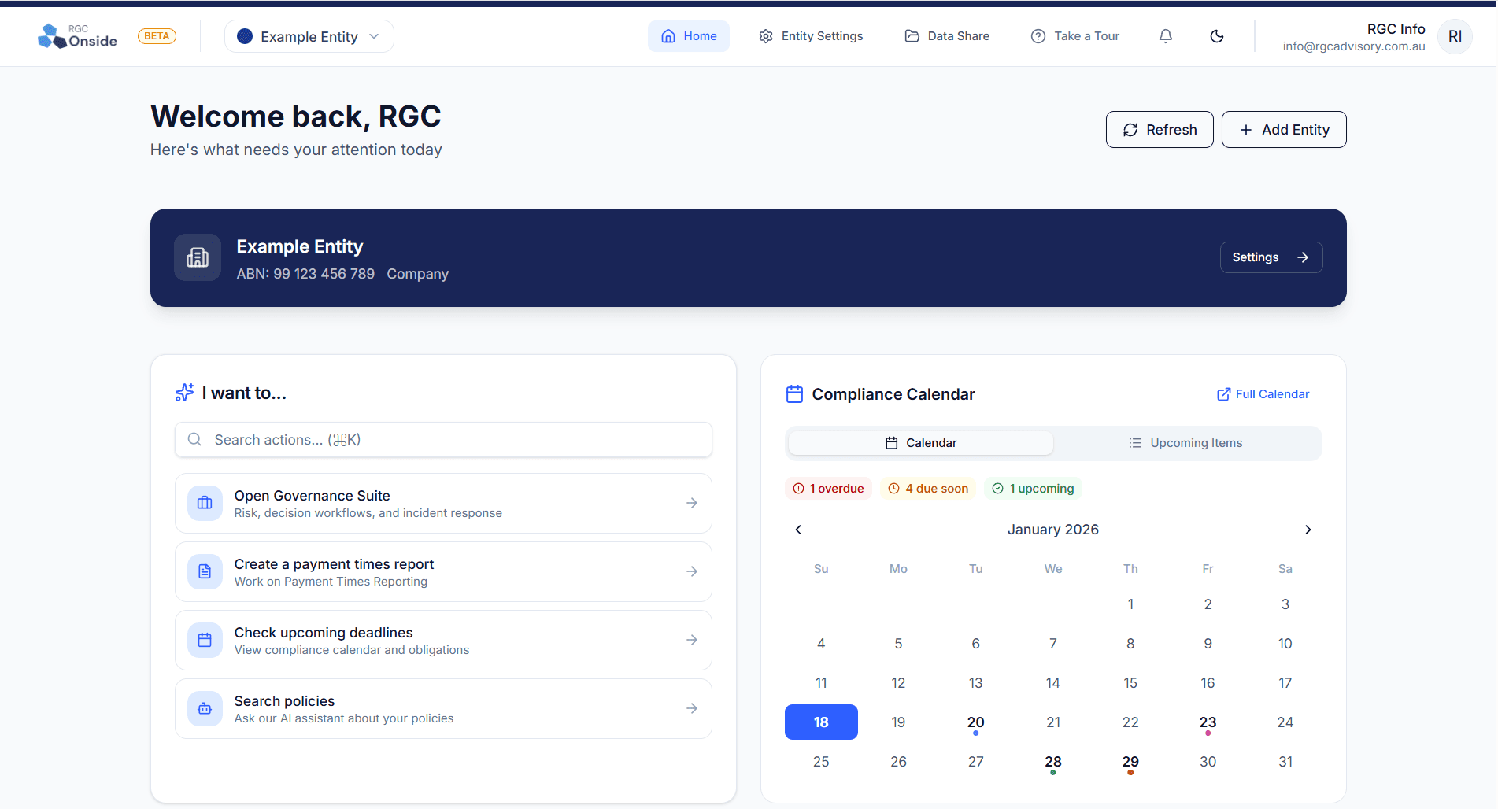
Task: Click the Search policies robot icon
Action: [x=205, y=708]
